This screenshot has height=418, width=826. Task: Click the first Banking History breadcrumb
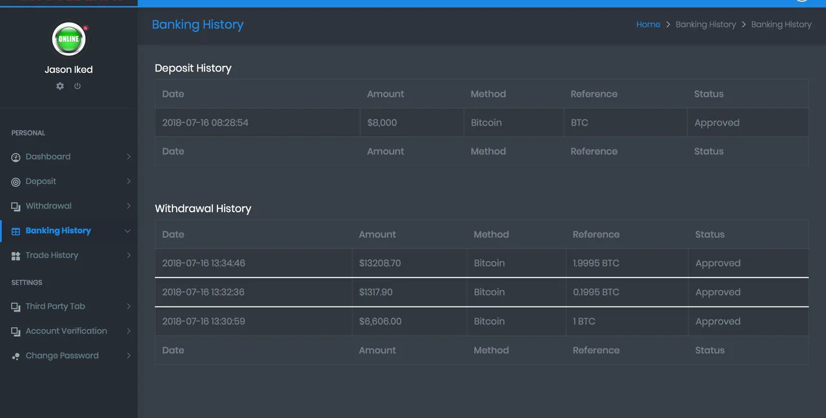pyautogui.click(x=705, y=25)
